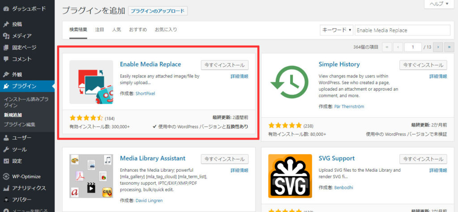Open 詳細情報 for Simple History

[438, 76]
